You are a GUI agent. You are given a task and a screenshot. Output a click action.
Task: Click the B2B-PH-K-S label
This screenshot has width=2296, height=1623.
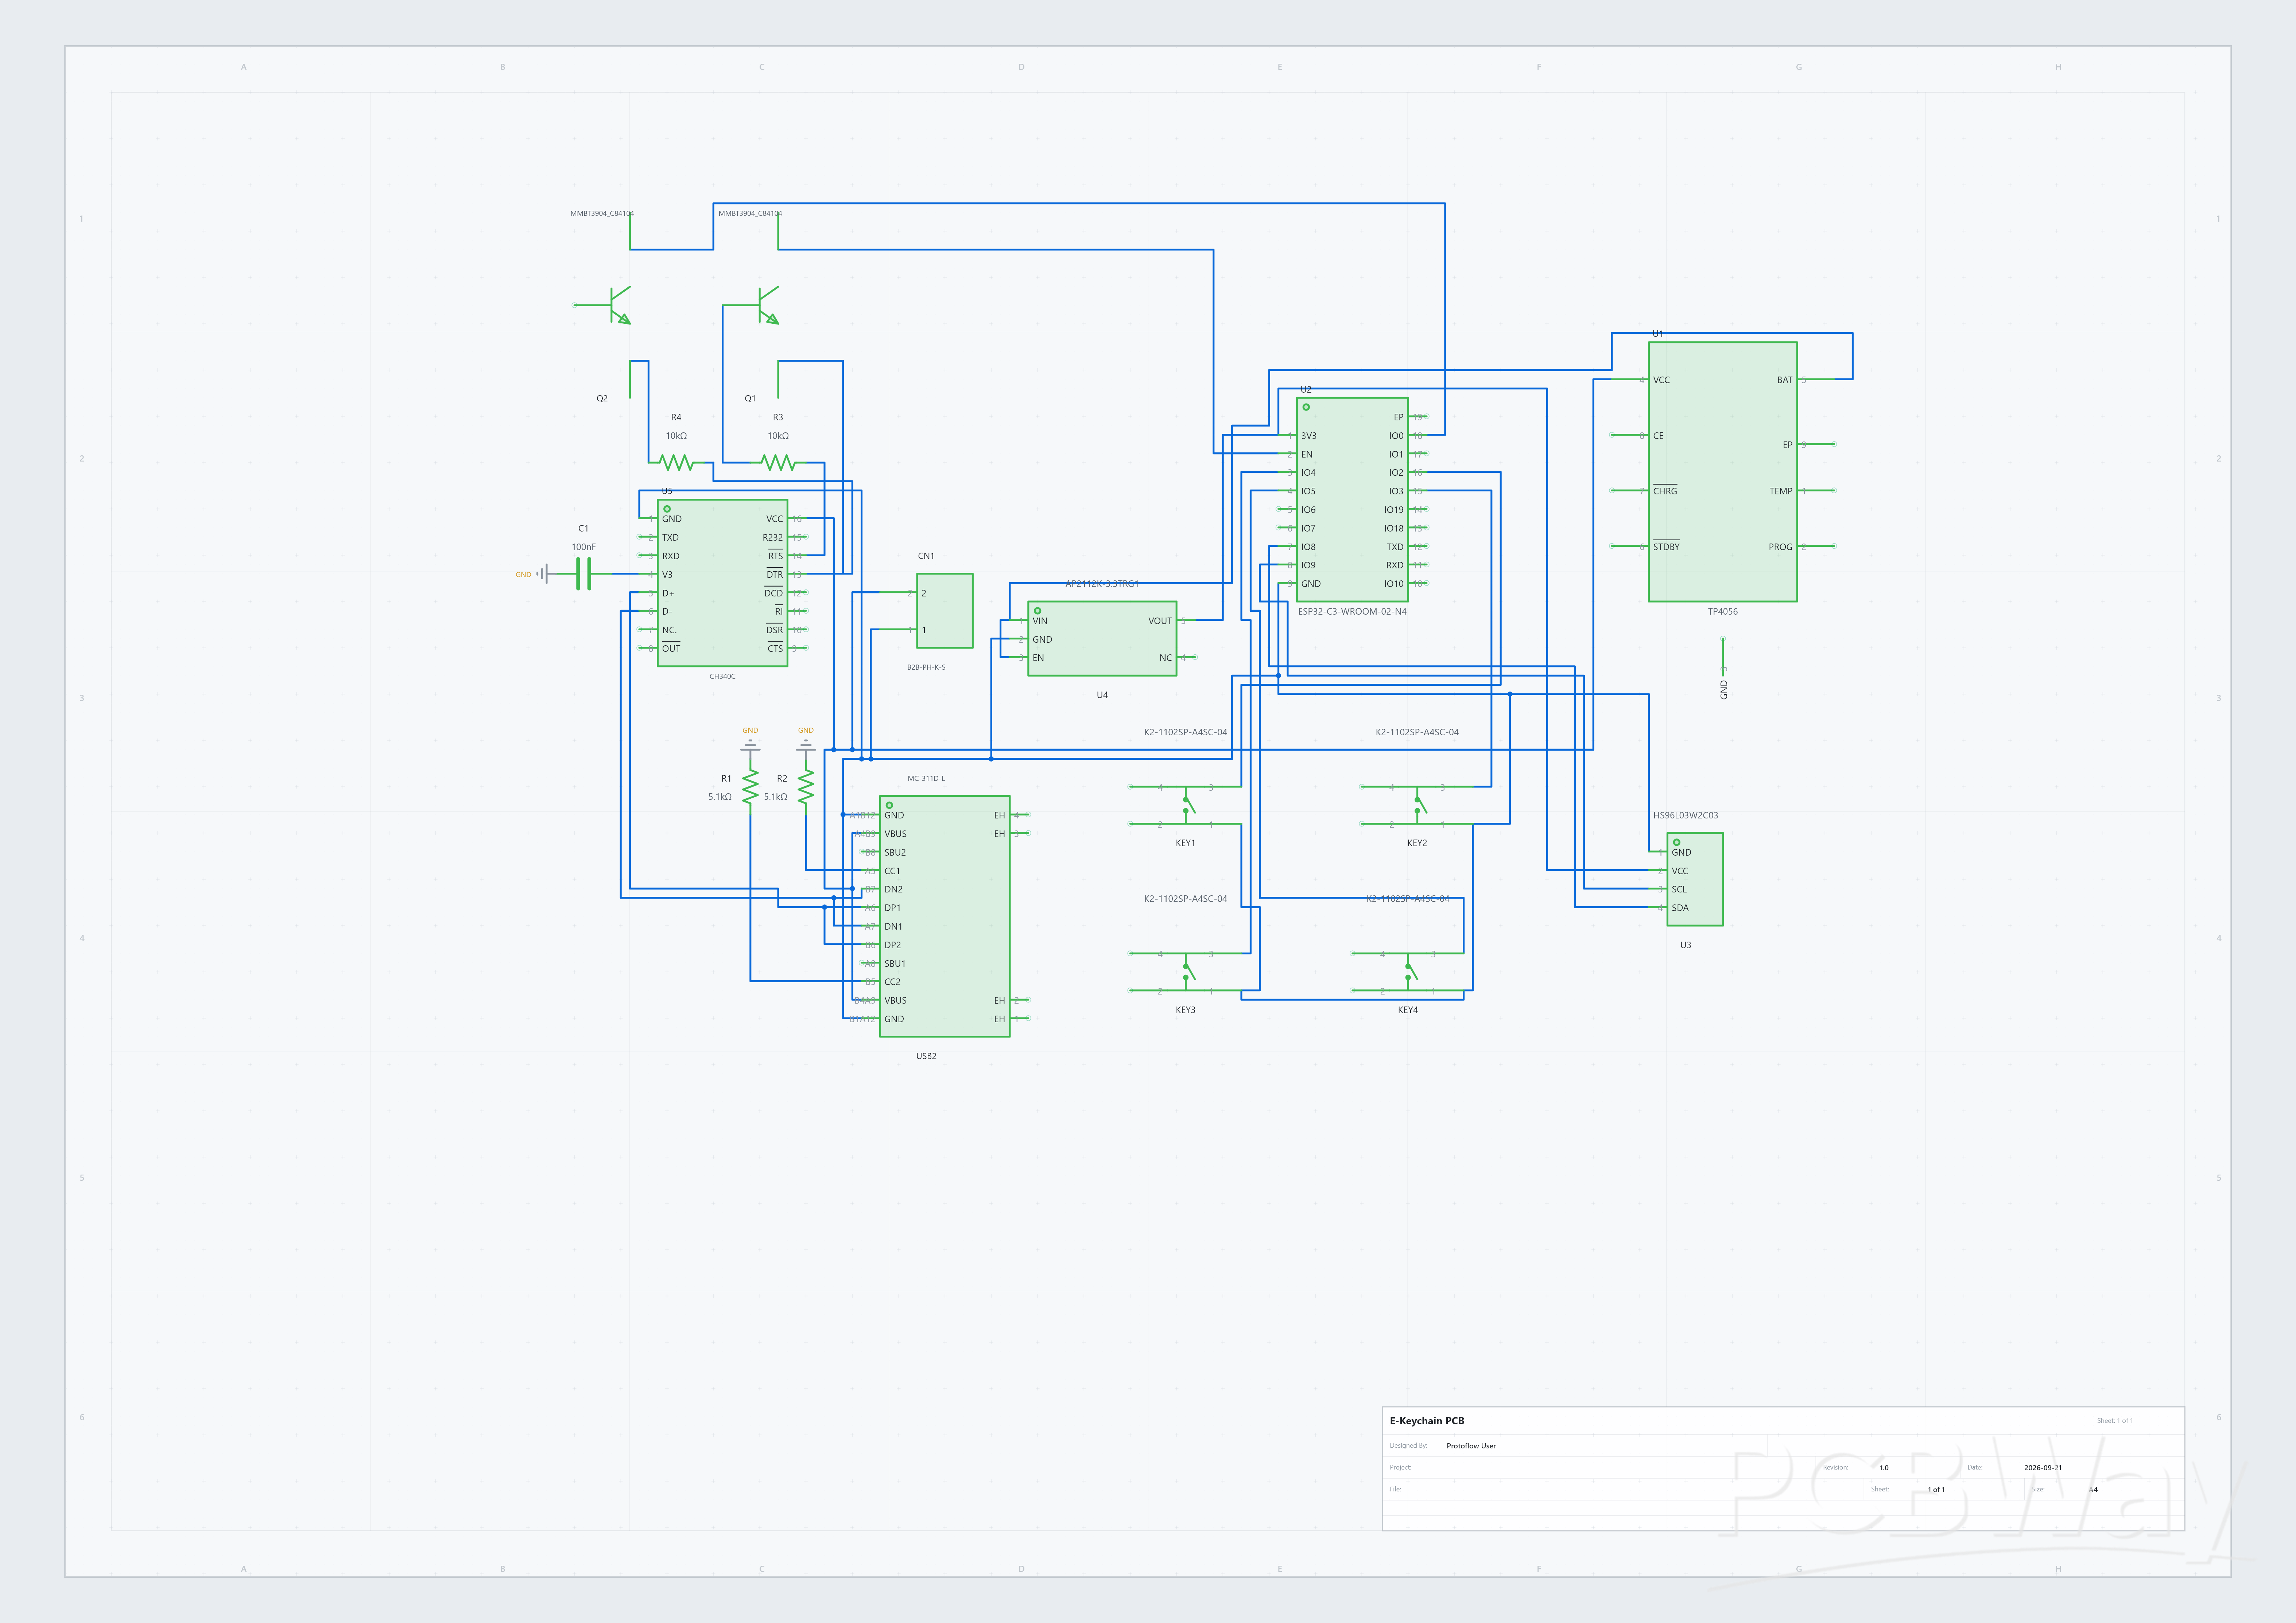point(926,668)
